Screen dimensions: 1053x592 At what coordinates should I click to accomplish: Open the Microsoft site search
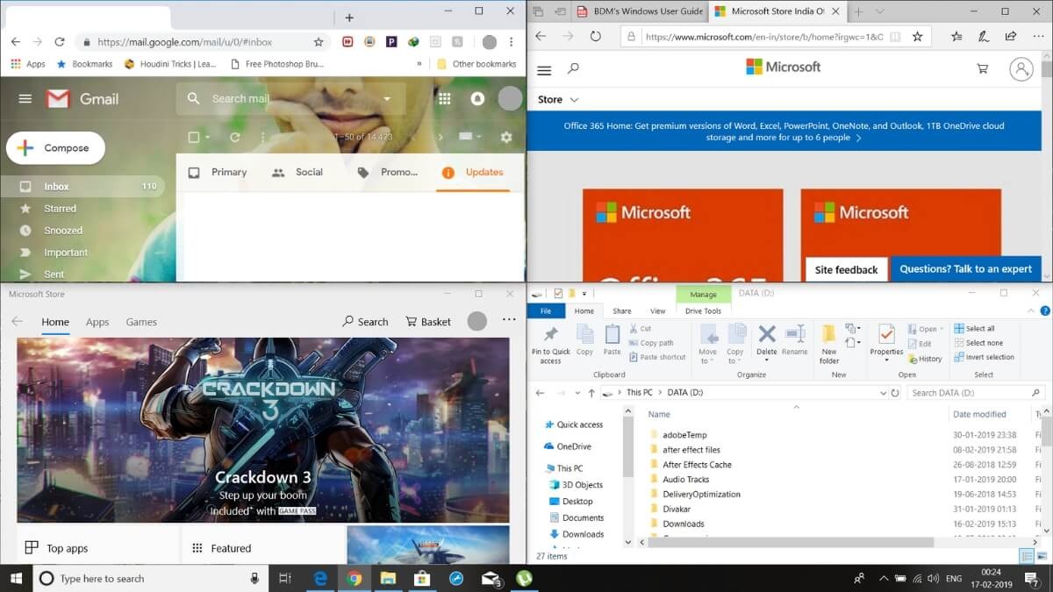(574, 68)
